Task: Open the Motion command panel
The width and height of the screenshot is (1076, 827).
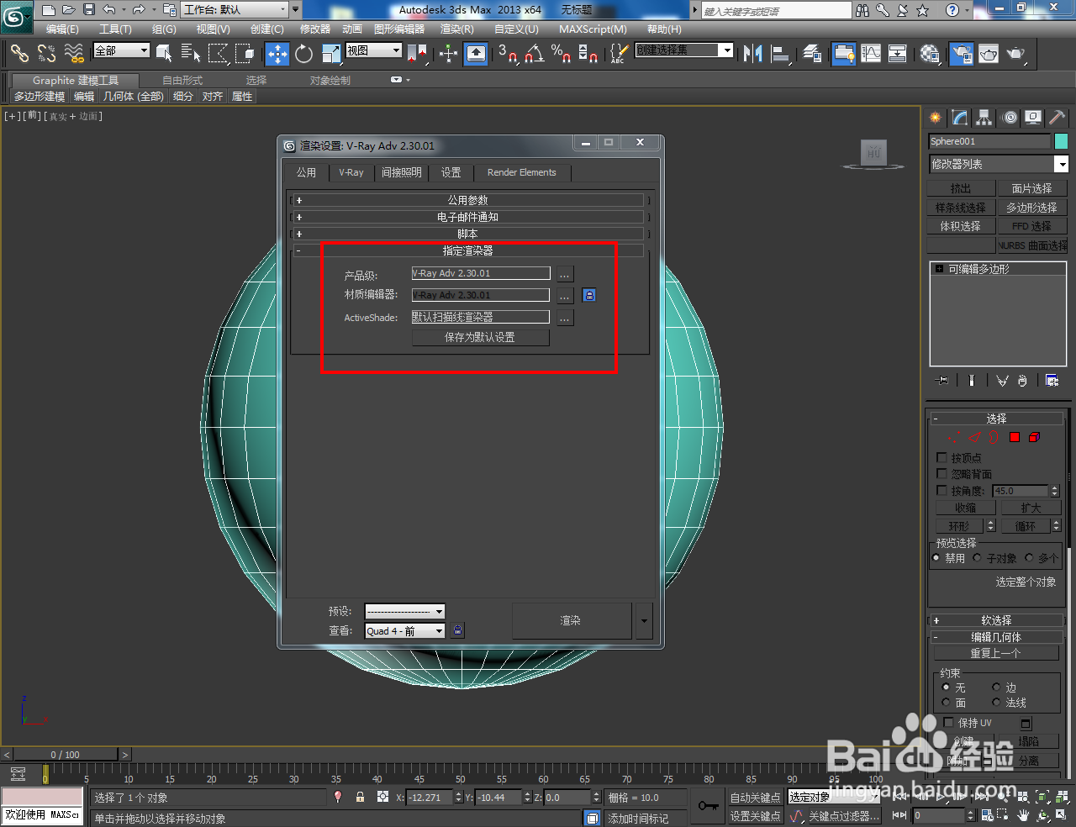Action: tap(1010, 118)
